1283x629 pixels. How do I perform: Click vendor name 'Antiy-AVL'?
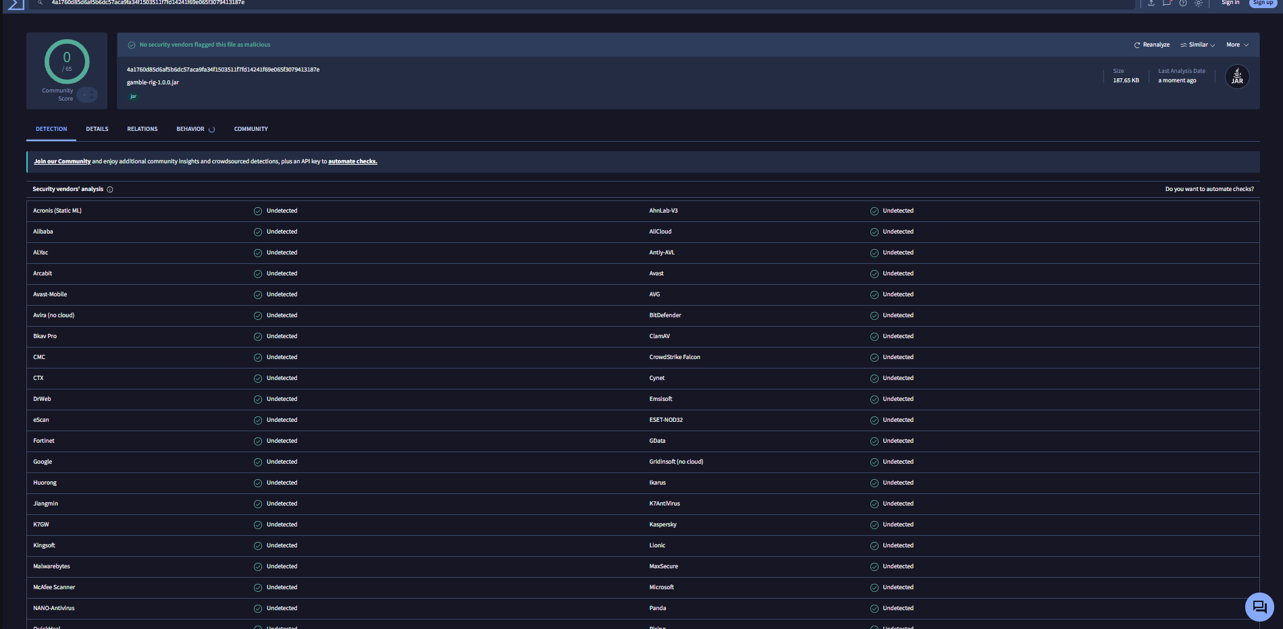(x=662, y=253)
